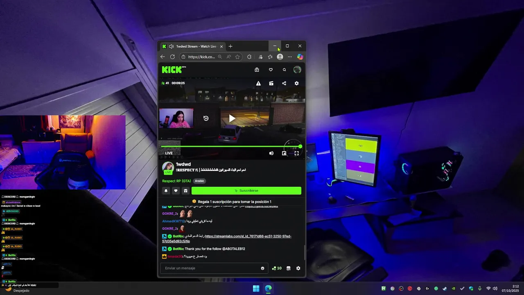
Task: Open the 1wdwd channel name
Action: click(x=183, y=164)
